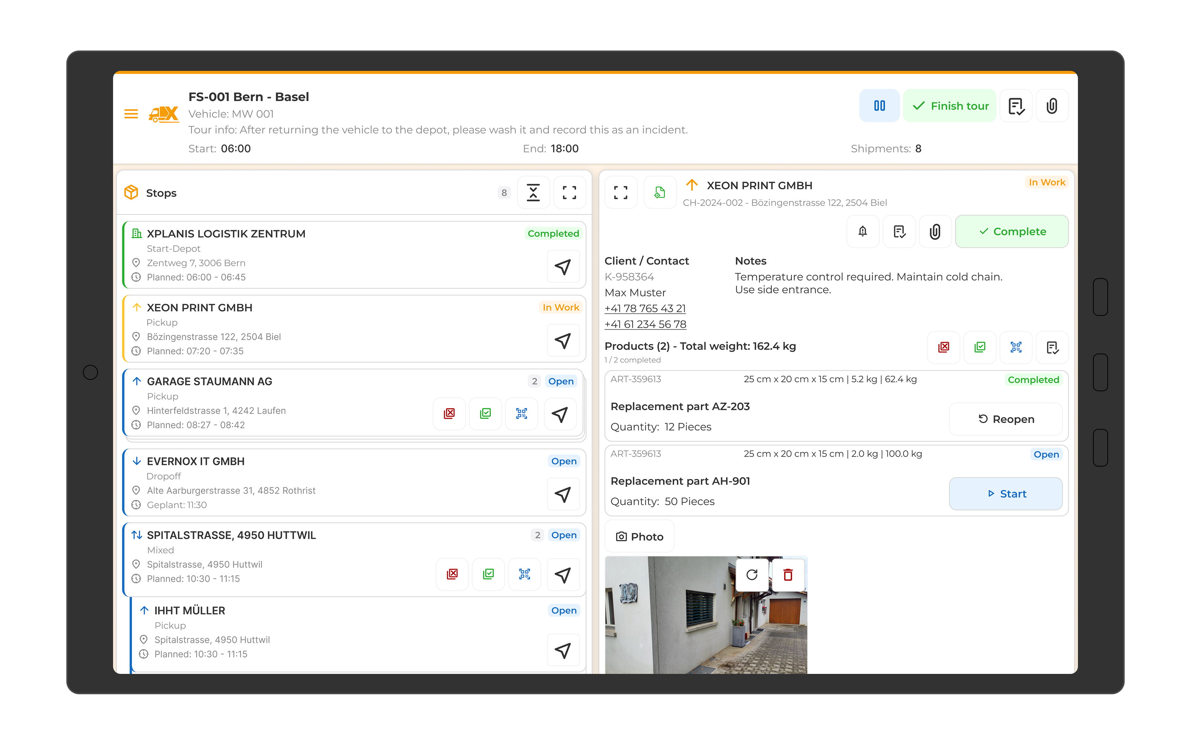The height and width of the screenshot is (744, 1191).
Task: Mark all Spitalstrasse shipments as completed
Action: pos(488,574)
